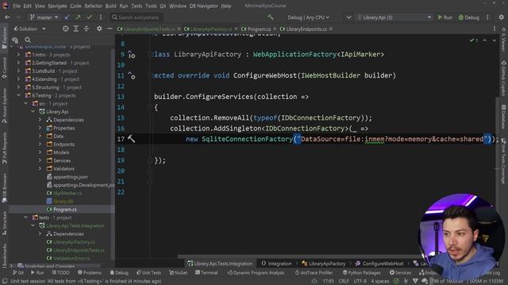The width and height of the screenshot is (508, 285).
Task: Click Collapse All in Solution explorer
Action: click(87, 28)
